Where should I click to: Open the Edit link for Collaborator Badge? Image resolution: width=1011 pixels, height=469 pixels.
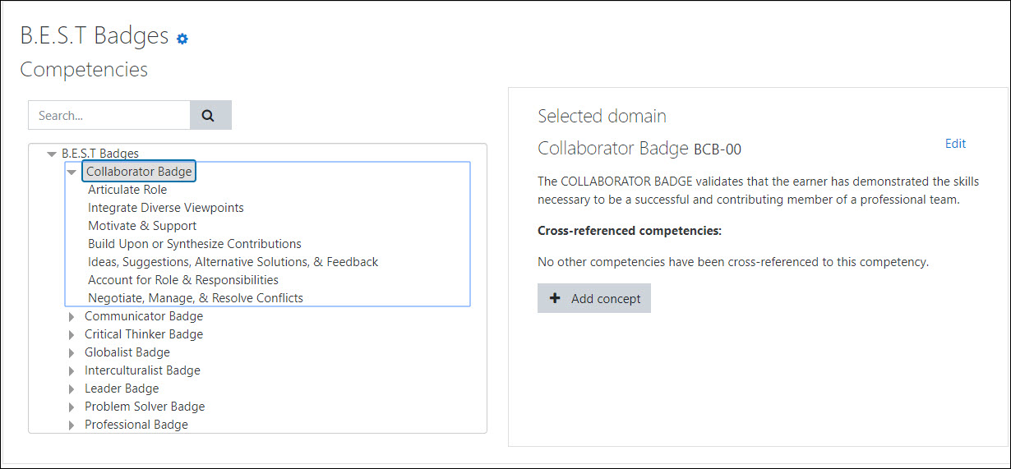[955, 144]
